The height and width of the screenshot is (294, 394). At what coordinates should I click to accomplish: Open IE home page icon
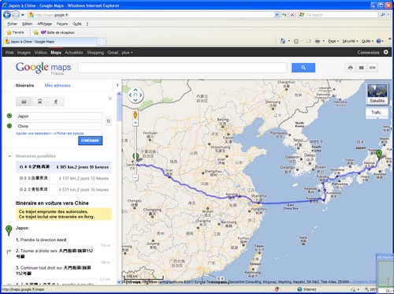283,41
